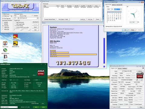Switch to the Sensors tab in GPU-Z

coord(120,68)
